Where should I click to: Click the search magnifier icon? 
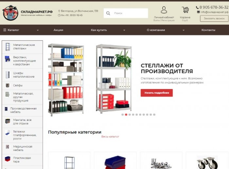click(108, 13)
